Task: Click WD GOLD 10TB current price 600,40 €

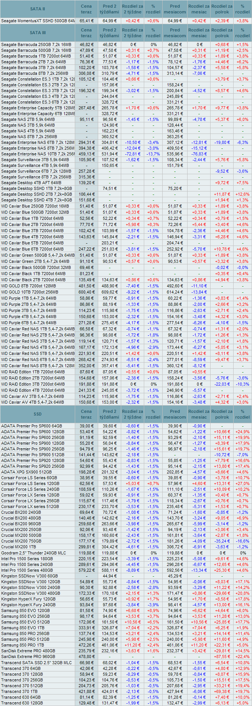Action: tap(86, 292)
